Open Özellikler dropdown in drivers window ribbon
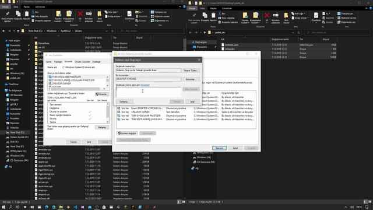Image resolution: width=373 pixels, height=210 pixels. pos(129,16)
